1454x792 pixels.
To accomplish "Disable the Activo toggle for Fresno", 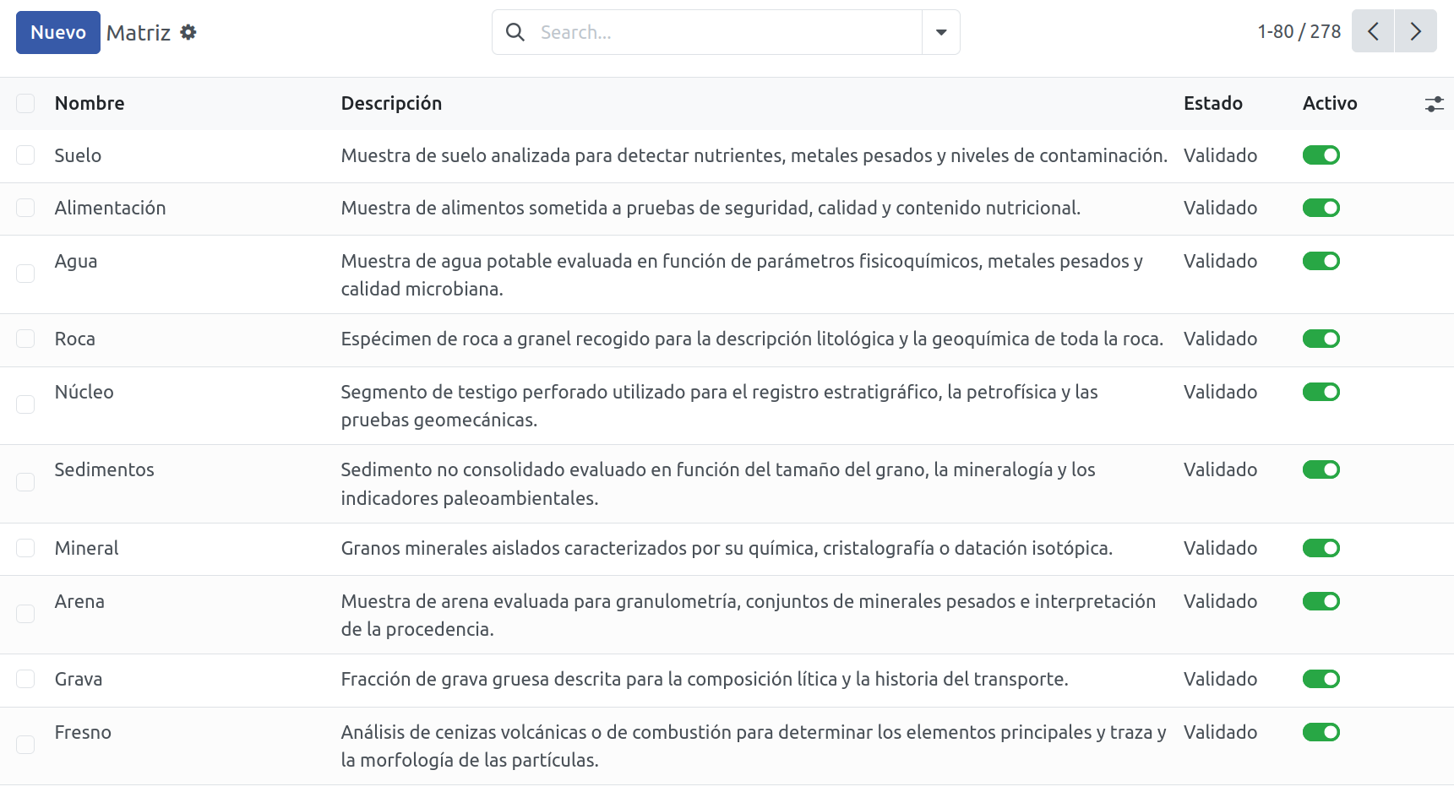I will point(1321,732).
